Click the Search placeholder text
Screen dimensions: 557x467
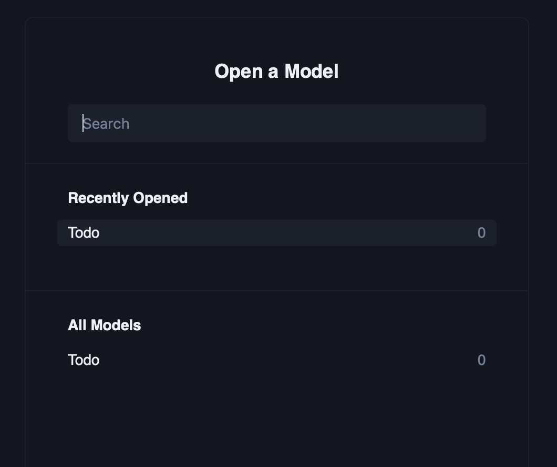tap(106, 124)
